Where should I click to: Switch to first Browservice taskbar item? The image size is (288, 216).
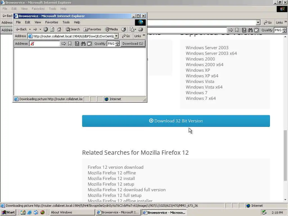click(118, 212)
